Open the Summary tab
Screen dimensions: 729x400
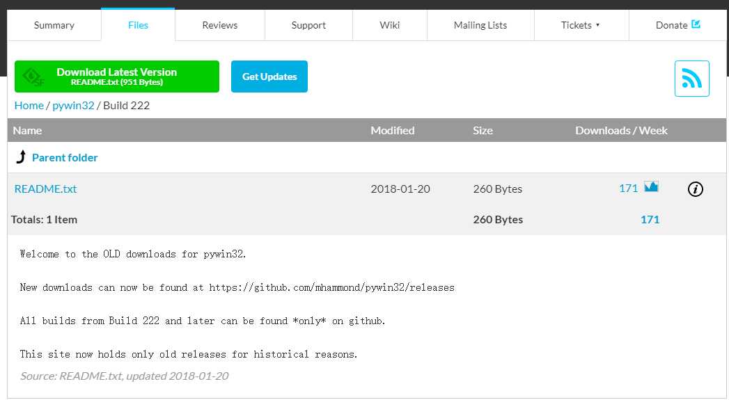click(54, 25)
